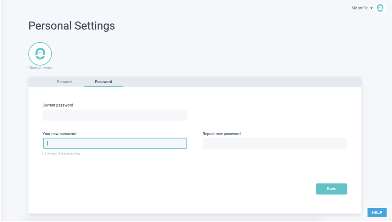Open the HELP button
The height and width of the screenshot is (222, 392).
pyautogui.click(x=377, y=212)
